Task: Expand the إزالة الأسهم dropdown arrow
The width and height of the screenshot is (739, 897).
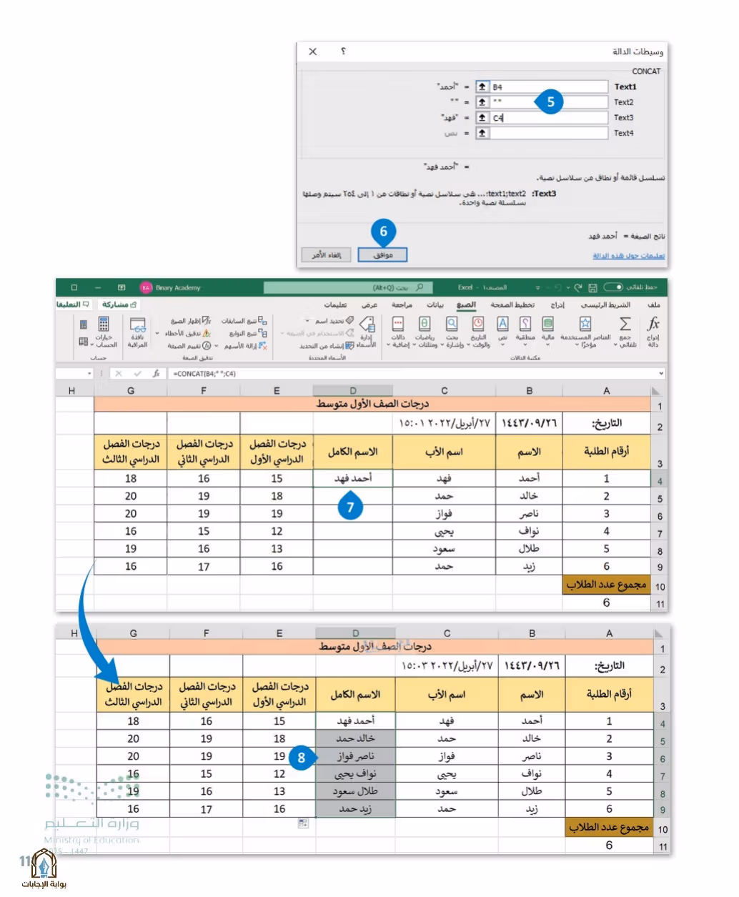Action: [x=217, y=346]
